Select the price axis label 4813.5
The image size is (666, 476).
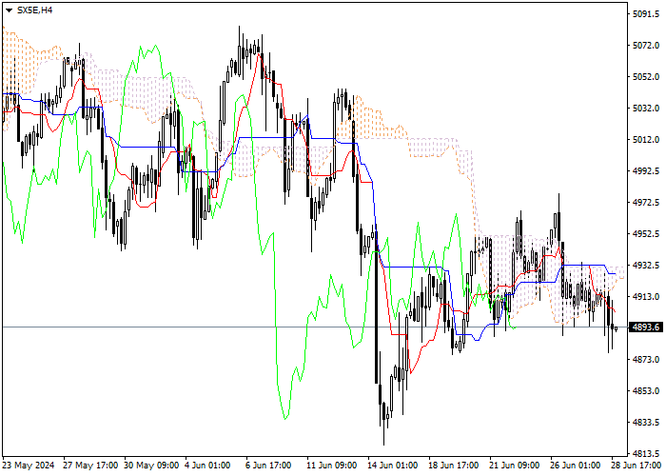[646, 453]
